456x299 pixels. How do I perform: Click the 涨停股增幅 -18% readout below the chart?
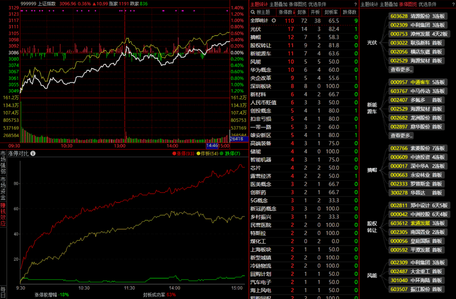click(x=52, y=295)
